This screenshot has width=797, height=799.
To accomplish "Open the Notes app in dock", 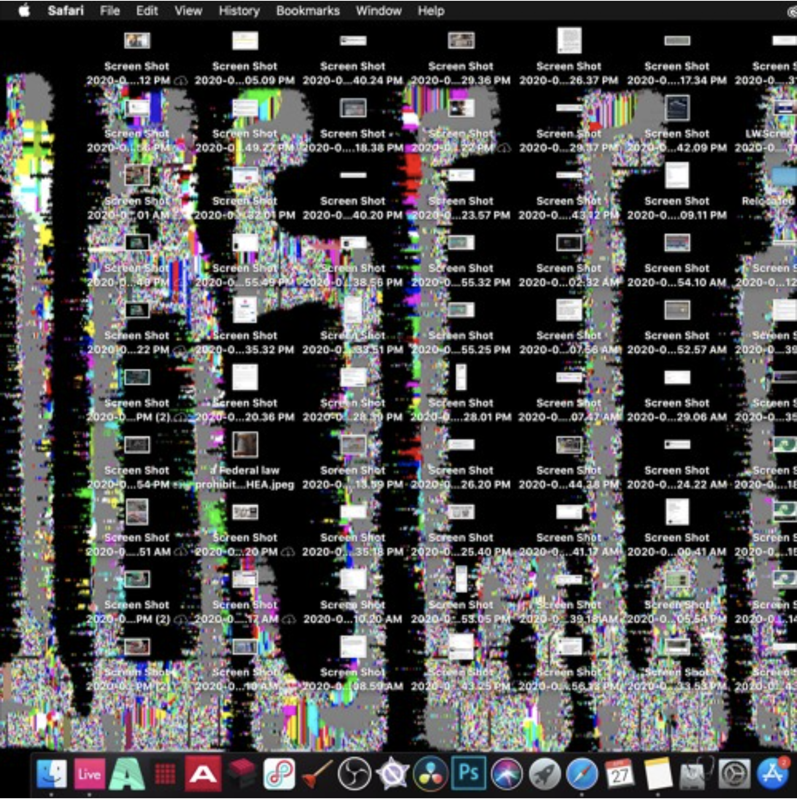I will [658, 773].
